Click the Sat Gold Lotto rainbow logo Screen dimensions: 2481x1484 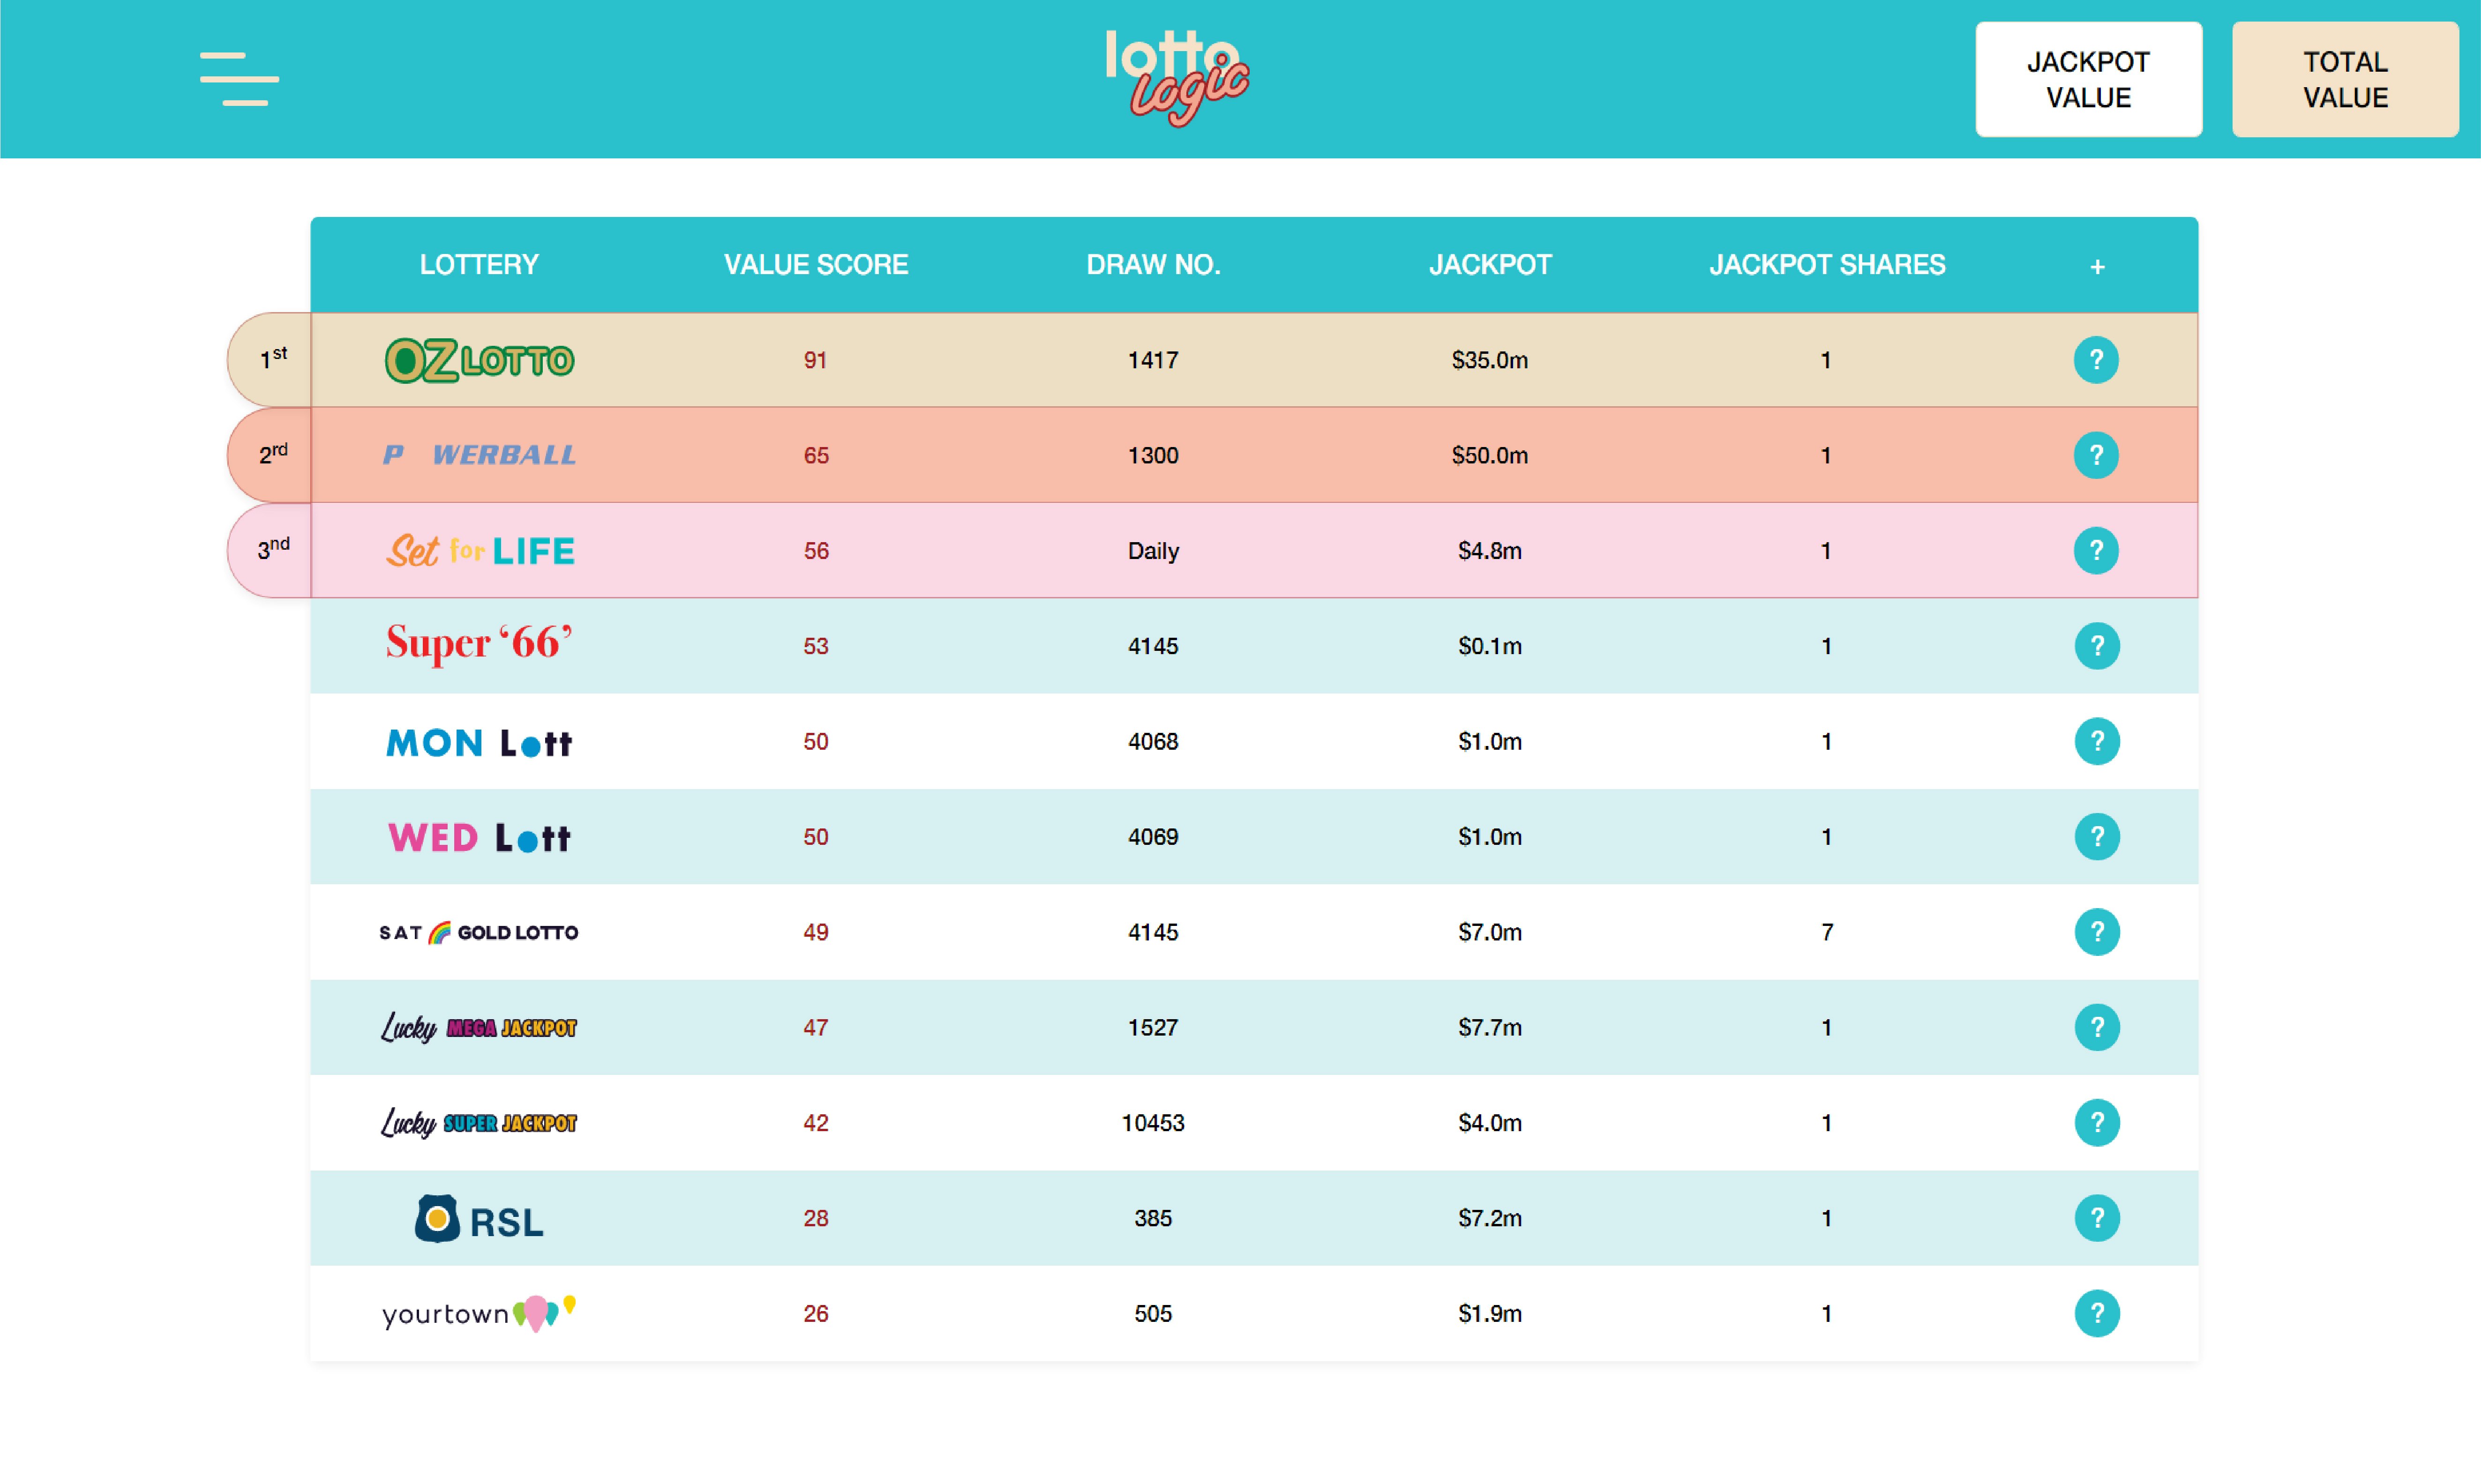pos(478,931)
